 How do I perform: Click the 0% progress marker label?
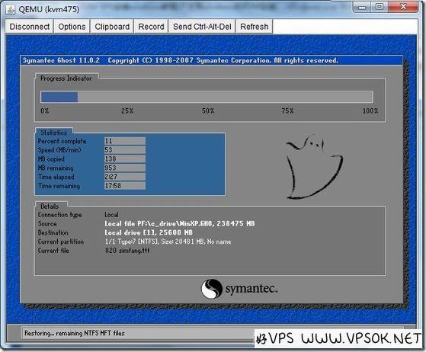44,110
